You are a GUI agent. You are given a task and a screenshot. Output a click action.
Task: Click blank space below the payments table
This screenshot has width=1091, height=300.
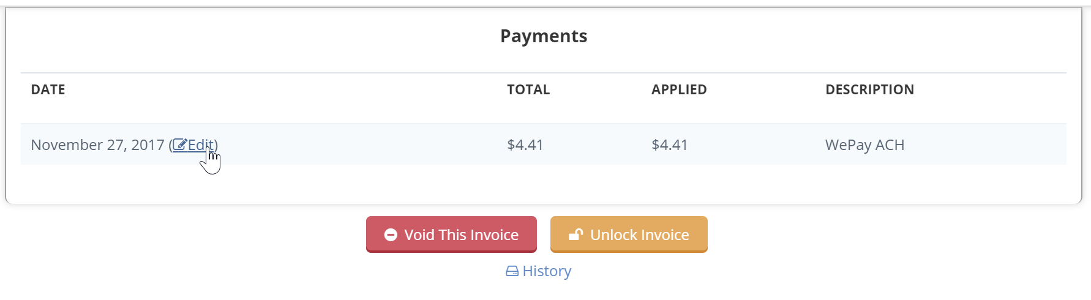pyautogui.click(x=544, y=184)
